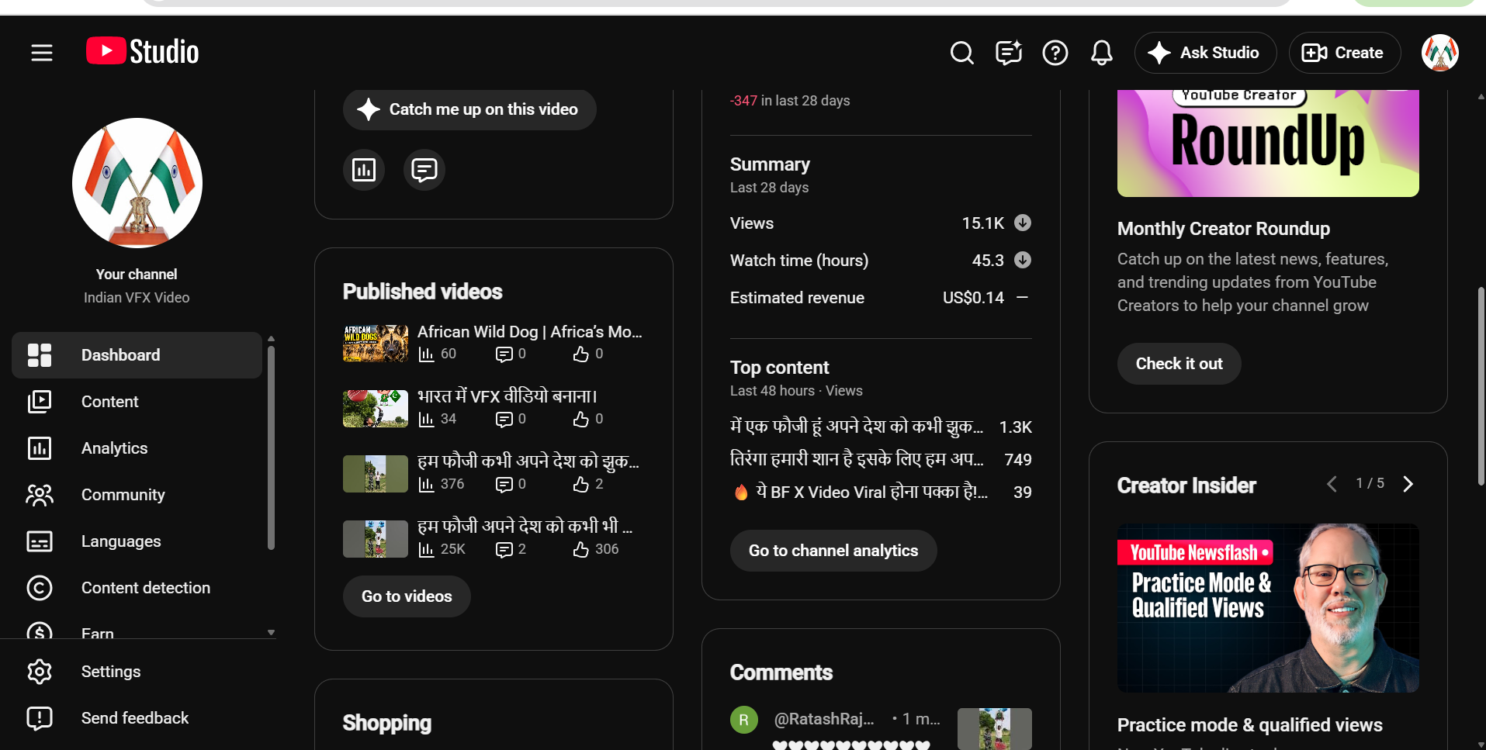Image resolution: width=1486 pixels, height=750 pixels.
Task: Click the Views down-arrow indicator in Summary
Action: coord(1023,223)
